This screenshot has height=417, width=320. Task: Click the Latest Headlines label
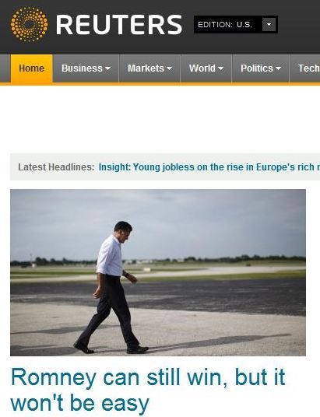pos(56,167)
